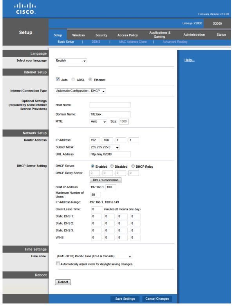This screenshot has height=306, width=235.
Task: Go to the DDNS sub-tab
Action: 96,42
